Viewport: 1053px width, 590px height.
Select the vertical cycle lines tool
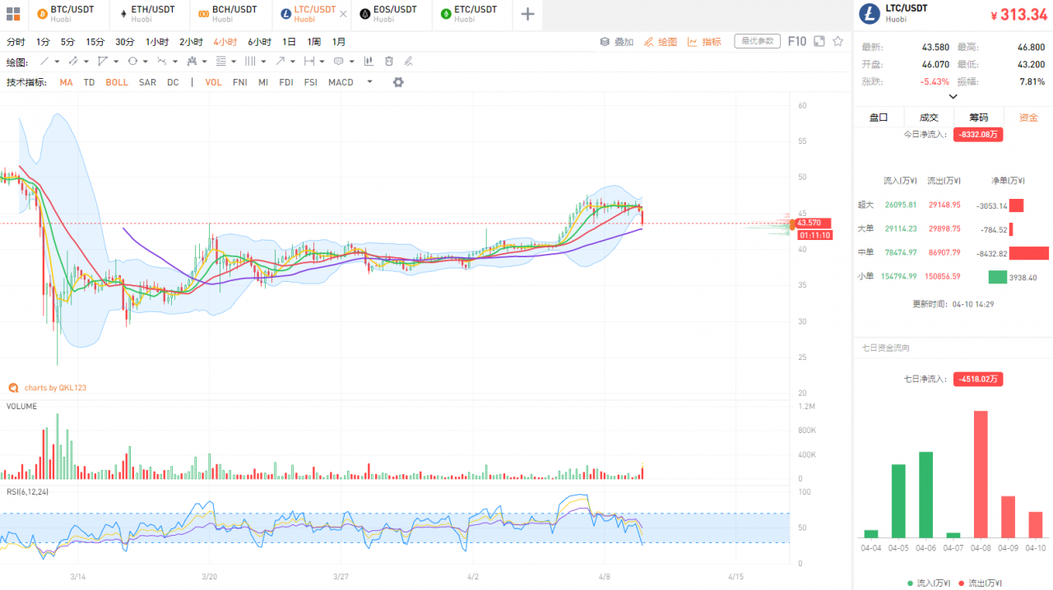(x=250, y=61)
